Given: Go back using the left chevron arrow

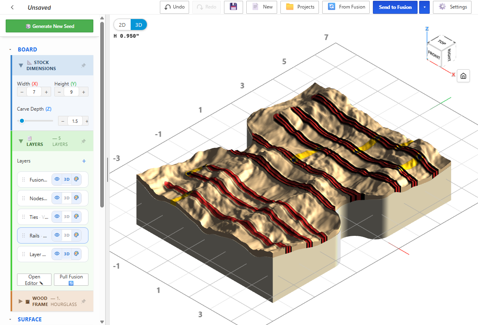Looking at the screenshot, I should pos(12,7).
